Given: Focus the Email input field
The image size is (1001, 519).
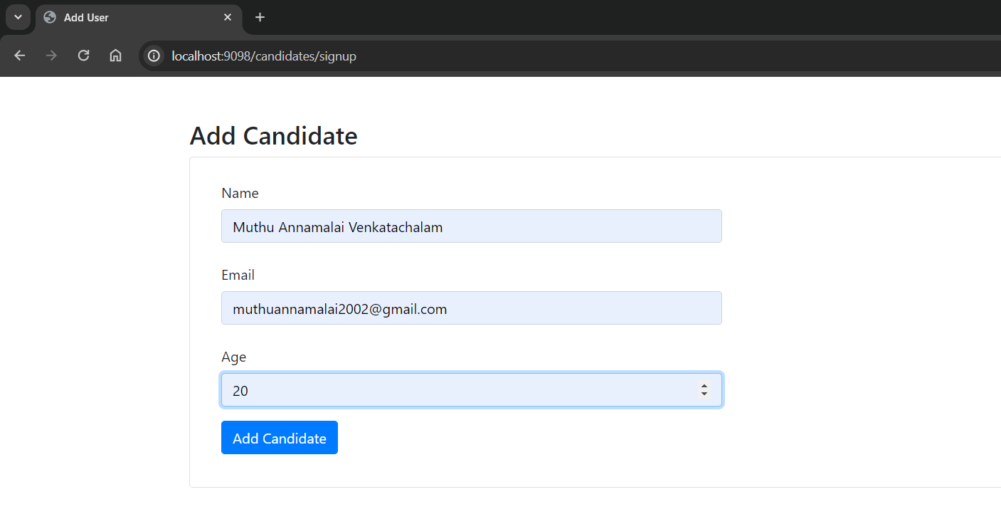Looking at the screenshot, I should [x=472, y=308].
